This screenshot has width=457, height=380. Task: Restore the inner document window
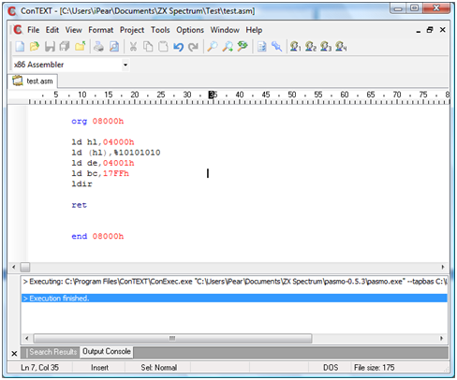coord(430,30)
